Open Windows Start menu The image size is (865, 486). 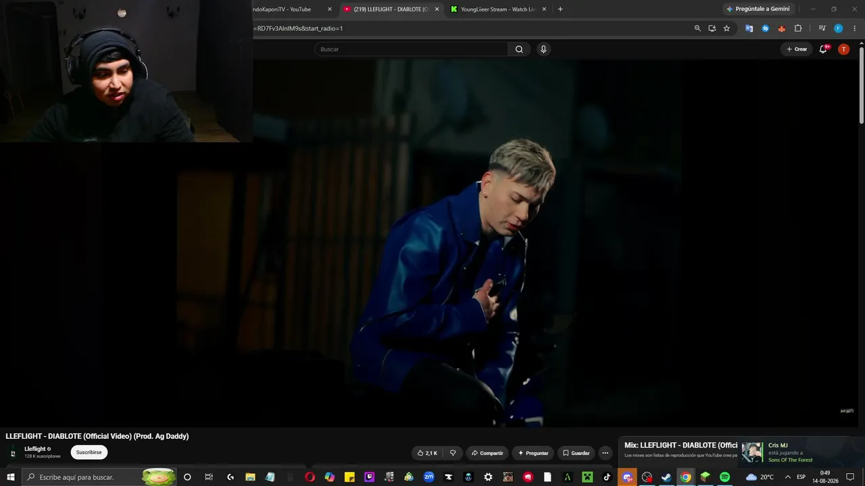coord(11,477)
